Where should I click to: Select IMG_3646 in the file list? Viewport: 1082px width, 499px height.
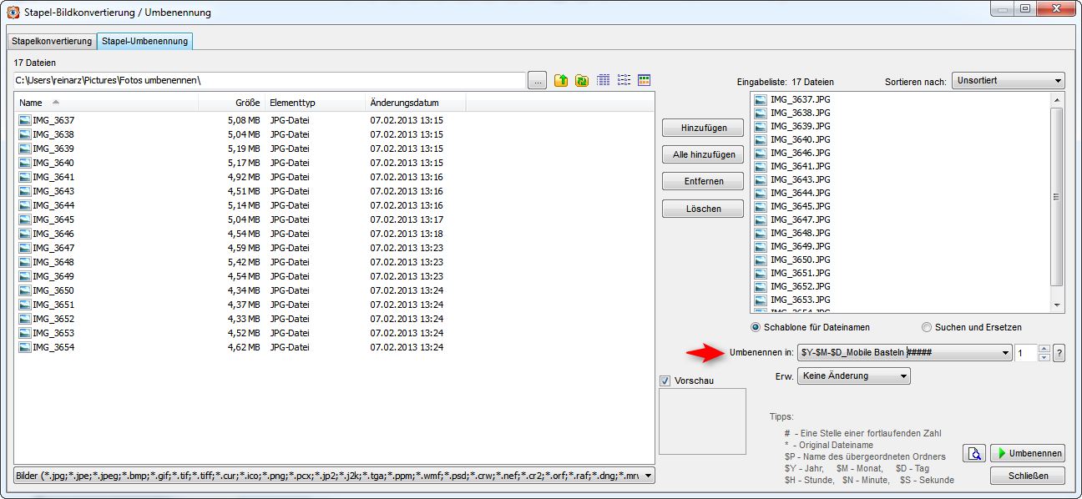click(x=53, y=234)
